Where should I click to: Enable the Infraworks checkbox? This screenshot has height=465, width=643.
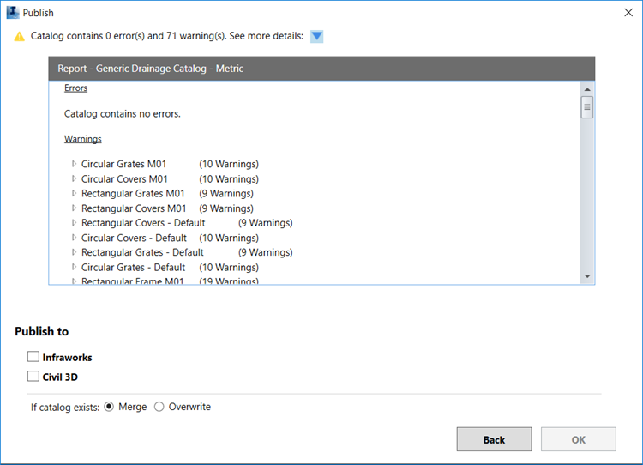click(33, 357)
